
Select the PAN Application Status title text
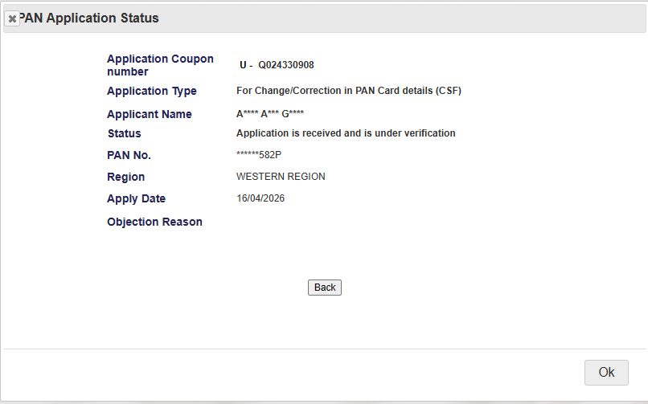[89, 18]
